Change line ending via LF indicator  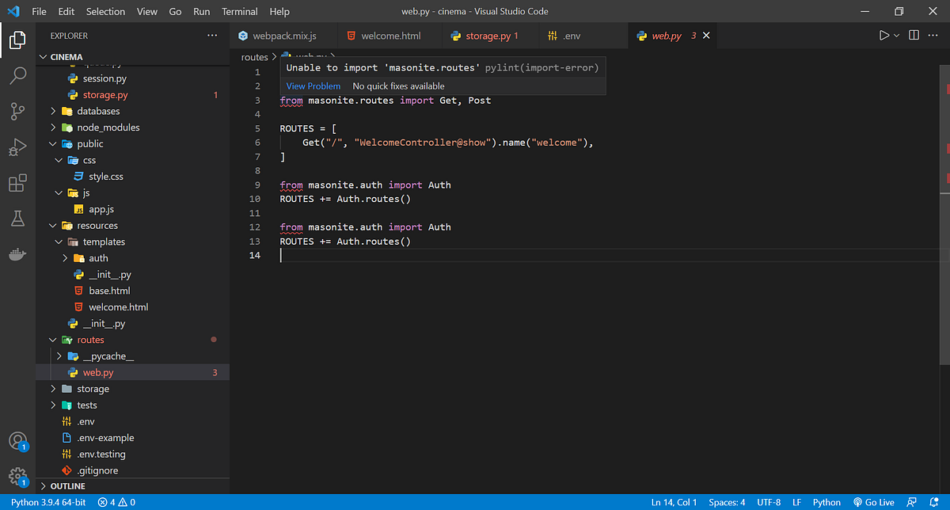click(x=796, y=501)
